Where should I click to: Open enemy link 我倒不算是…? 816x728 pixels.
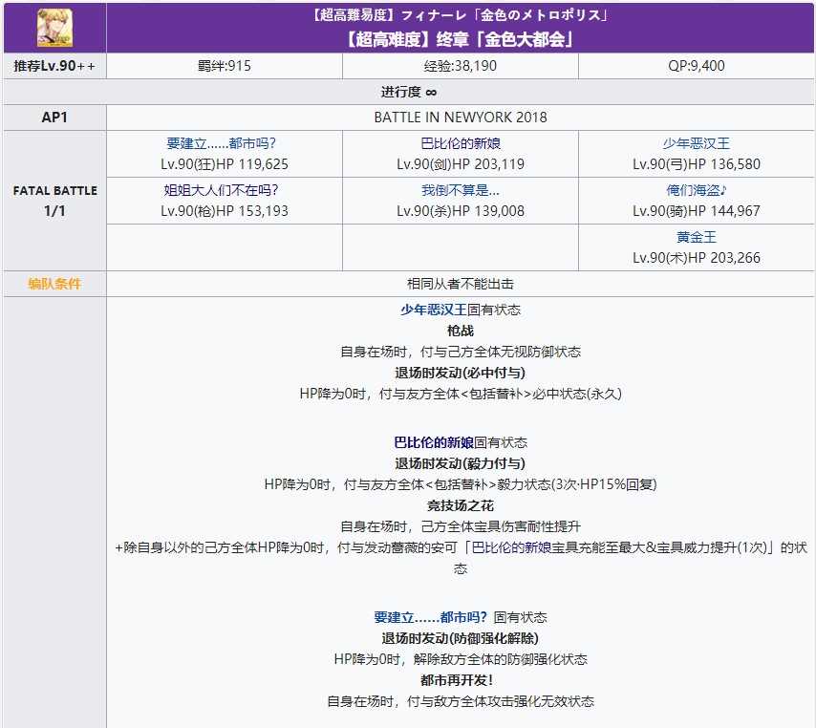pos(461,190)
